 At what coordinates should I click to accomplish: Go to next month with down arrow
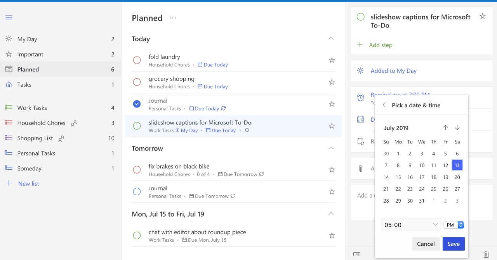(x=457, y=127)
